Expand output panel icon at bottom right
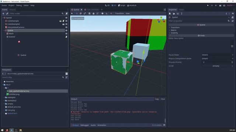Viewport: 236px width, 132px height. (164, 125)
